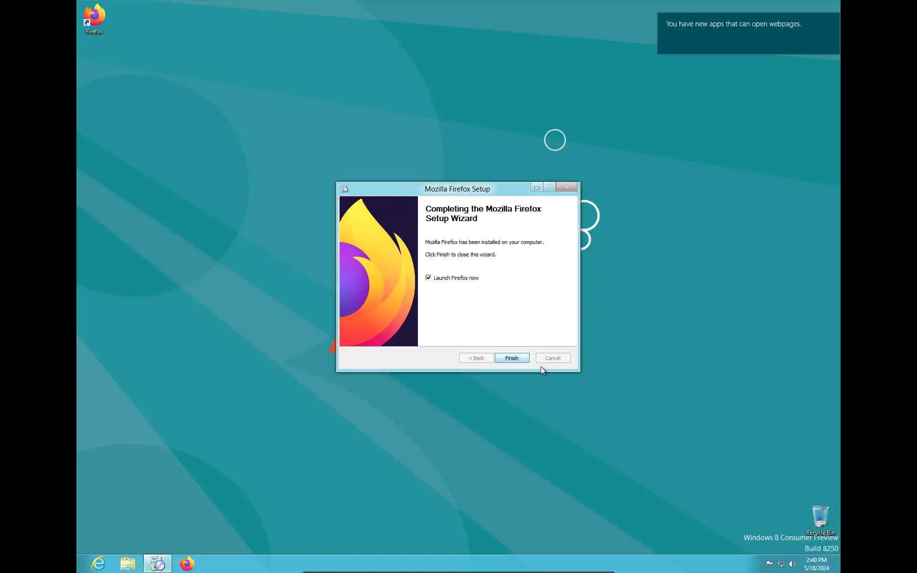This screenshot has width=917, height=573.
Task: Minimize the Mozilla Firefox Setup window
Action: coord(537,187)
